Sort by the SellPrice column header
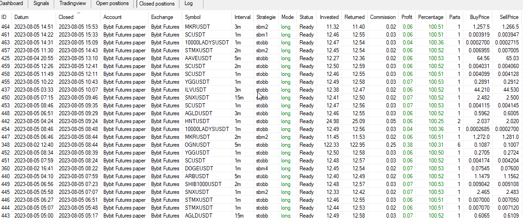The height and width of the screenshot is (218, 523). click(x=509, y=17)
